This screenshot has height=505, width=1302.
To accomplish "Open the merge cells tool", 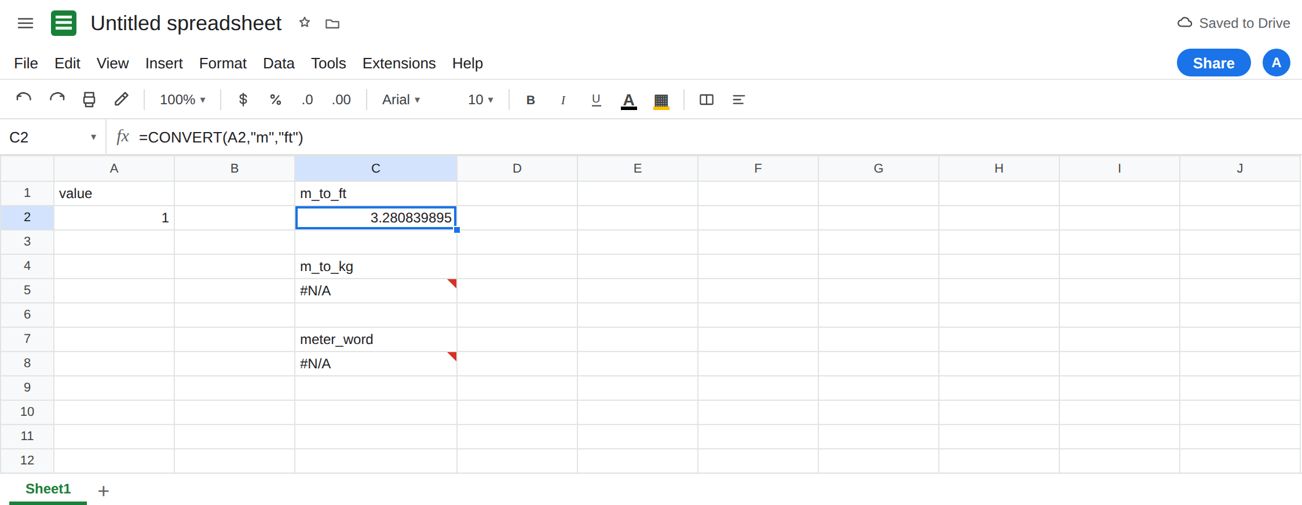I will tap(707, 100).
